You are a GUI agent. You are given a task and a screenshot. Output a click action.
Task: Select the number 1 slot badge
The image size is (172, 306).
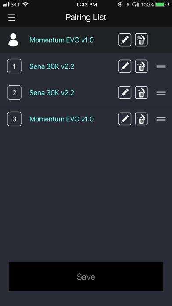[14, 66]
